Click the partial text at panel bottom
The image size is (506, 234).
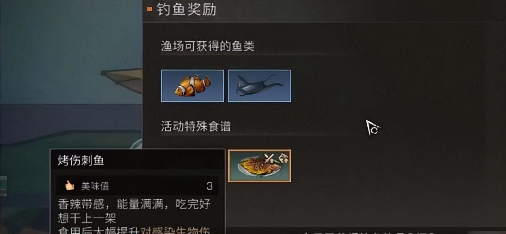pos(369,231)
